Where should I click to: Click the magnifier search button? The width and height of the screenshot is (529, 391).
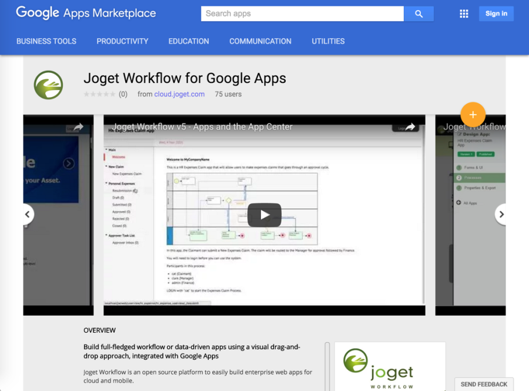(x=418, y=14)
